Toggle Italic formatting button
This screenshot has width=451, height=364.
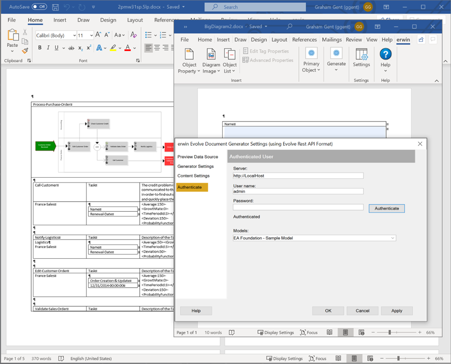pyautogui.click(x=48, y=48)
